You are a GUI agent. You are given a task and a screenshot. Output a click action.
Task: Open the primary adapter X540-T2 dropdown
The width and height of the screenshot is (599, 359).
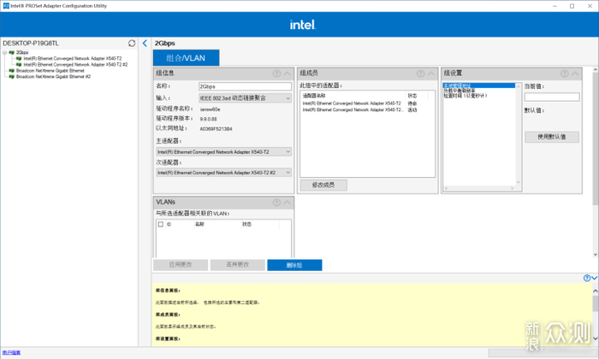pos(224,152)
